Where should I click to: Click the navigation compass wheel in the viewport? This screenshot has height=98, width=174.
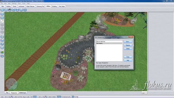(11, 84)
